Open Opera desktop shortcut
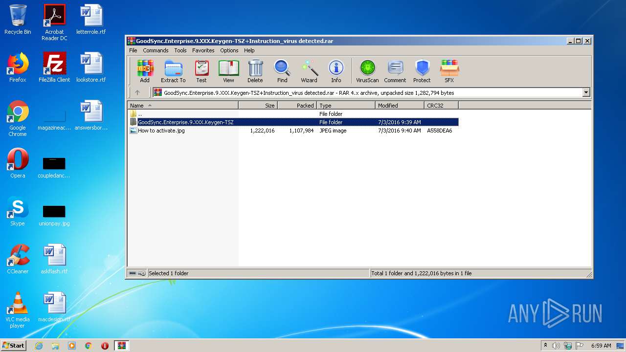 coord(18,163)
